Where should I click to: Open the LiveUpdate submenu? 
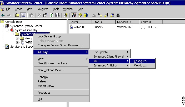(x=109, y=52)
